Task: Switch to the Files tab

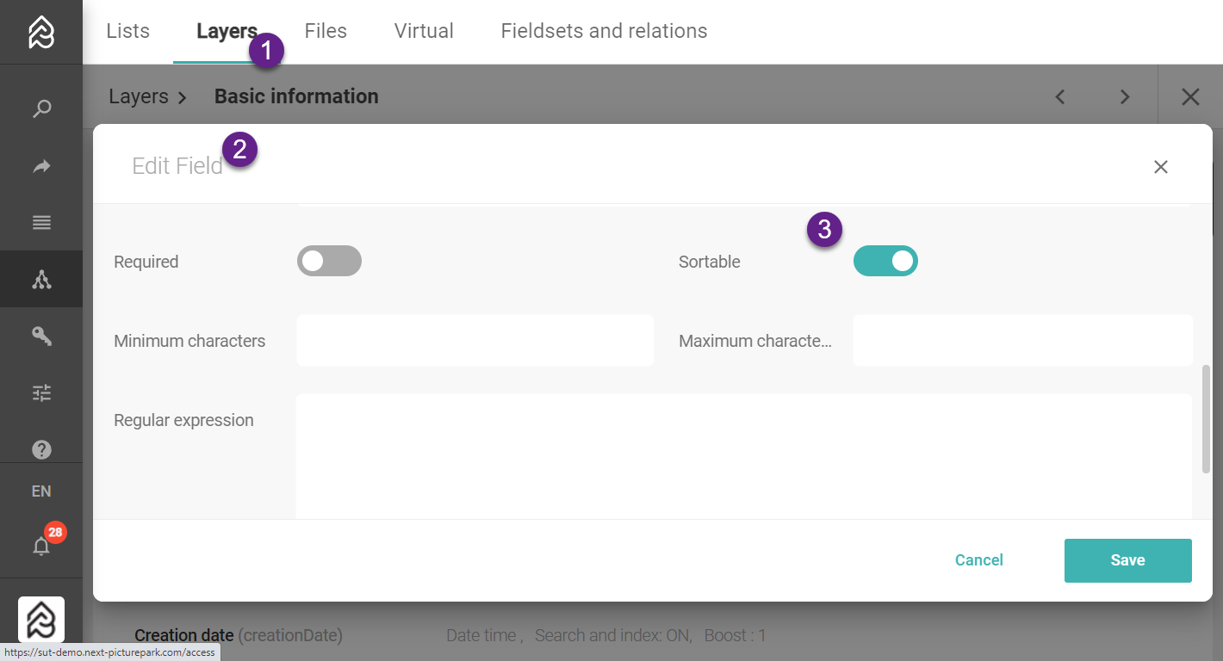Action: [x=326, y=31]
